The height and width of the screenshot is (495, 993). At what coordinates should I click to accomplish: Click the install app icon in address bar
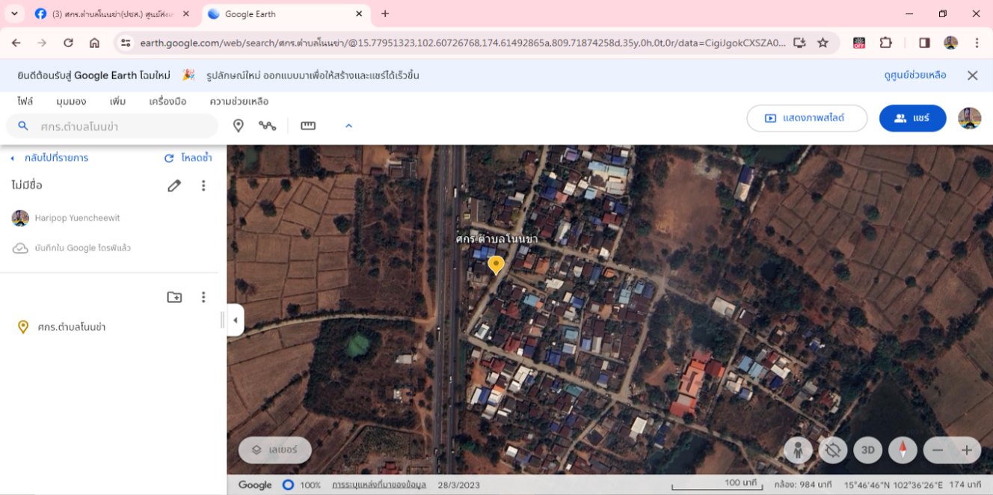click(x=799, y=43)
